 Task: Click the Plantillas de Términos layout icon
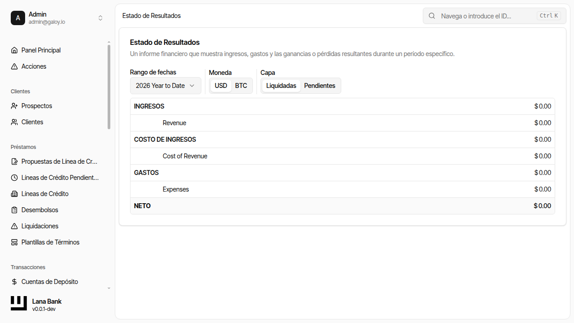point(14,242)
